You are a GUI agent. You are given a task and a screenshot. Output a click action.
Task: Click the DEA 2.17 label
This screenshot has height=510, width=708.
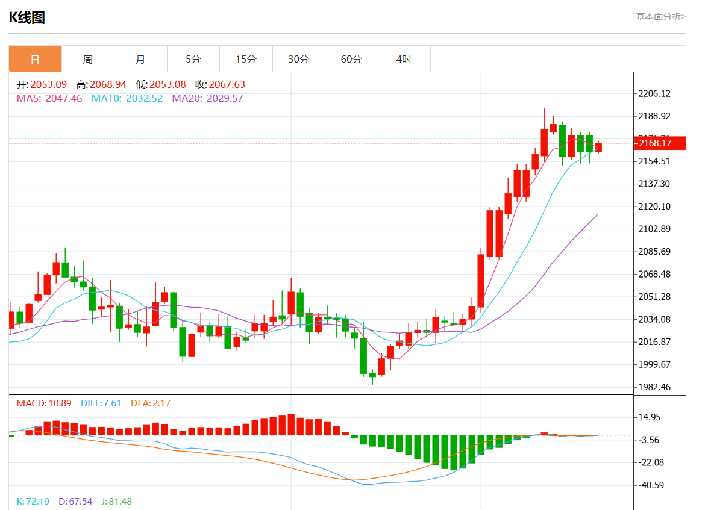pos(151,403)
